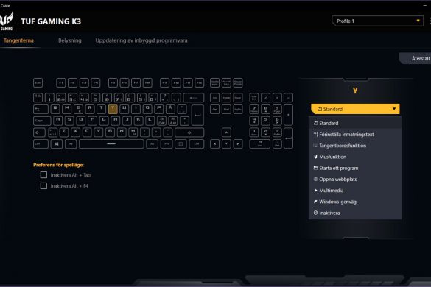
Task: Select the up arrow key
Action: point(226,132)
